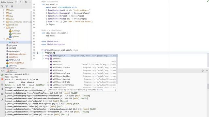The width and height of the screenshot is (209, 117).
Task: Stop the running process with red square
Action: (2, 79)
